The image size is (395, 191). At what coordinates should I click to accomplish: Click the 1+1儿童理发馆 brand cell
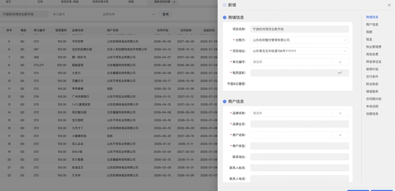coord(81,105)
